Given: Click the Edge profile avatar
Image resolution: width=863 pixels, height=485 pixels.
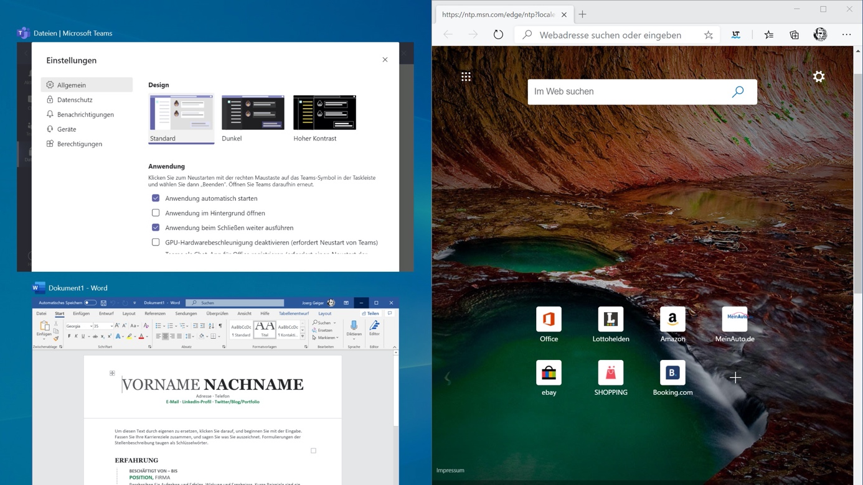Looking at the screenshot, I should point(820,35).
